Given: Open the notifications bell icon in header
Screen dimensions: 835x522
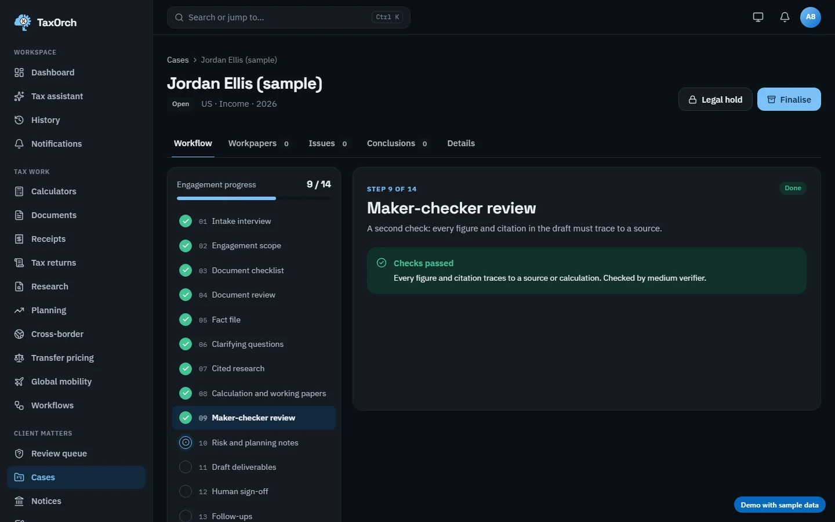Looking at the screenshot, I should click(x=785, y=17).
